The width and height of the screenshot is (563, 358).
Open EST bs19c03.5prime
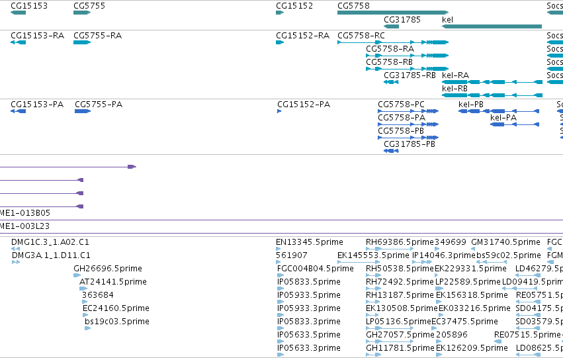pyautogui.click(x=87, y=328)
